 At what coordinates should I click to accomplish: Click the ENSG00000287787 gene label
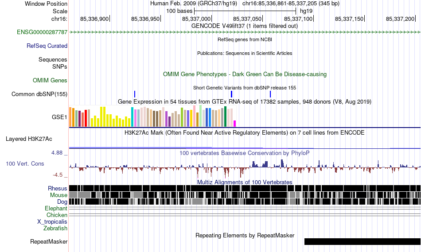pos(42,32)
